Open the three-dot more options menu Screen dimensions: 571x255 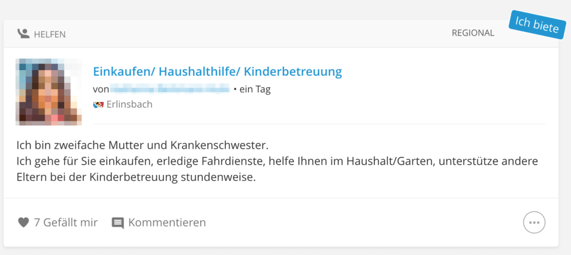tap(534, 222)
